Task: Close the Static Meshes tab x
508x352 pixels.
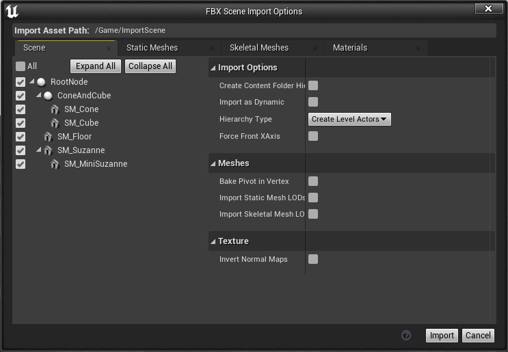Action: (x=212, y=49)
